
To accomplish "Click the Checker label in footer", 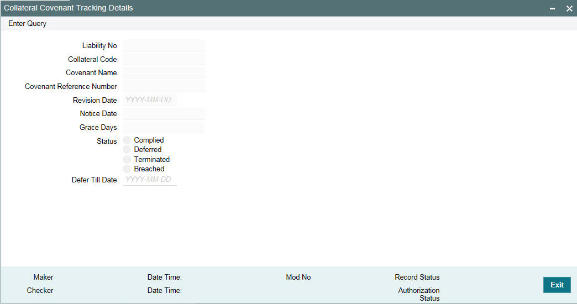I will tap(40, 290).
